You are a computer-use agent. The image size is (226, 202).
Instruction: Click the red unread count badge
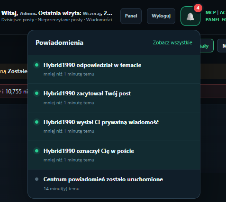(198, 8)
